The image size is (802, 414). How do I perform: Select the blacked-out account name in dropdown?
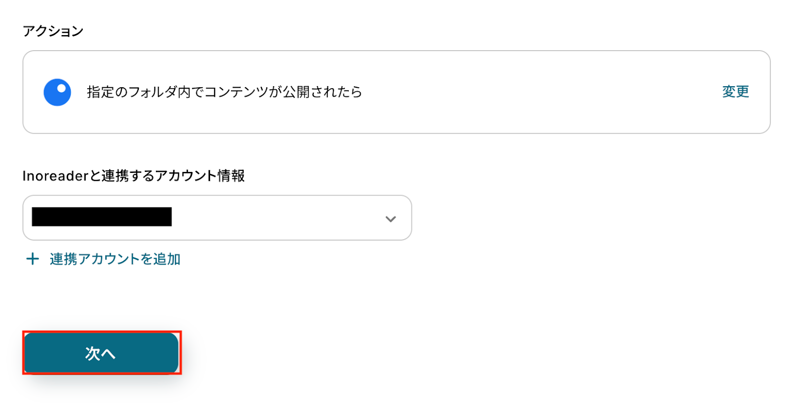pos(102,217)
